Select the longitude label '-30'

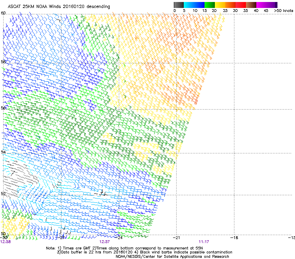[4, 237]
